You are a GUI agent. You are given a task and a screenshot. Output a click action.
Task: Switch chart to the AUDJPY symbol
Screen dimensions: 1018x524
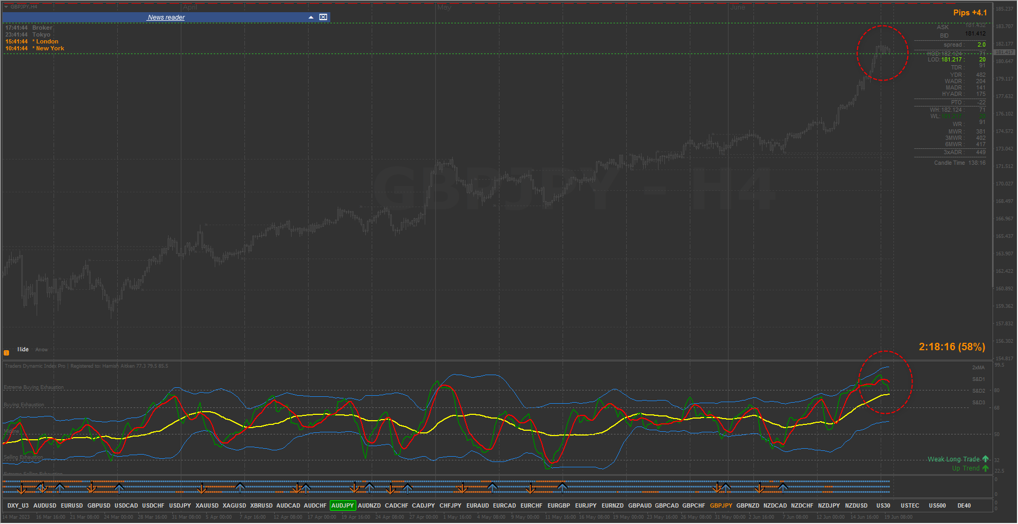tap(343, 505)
